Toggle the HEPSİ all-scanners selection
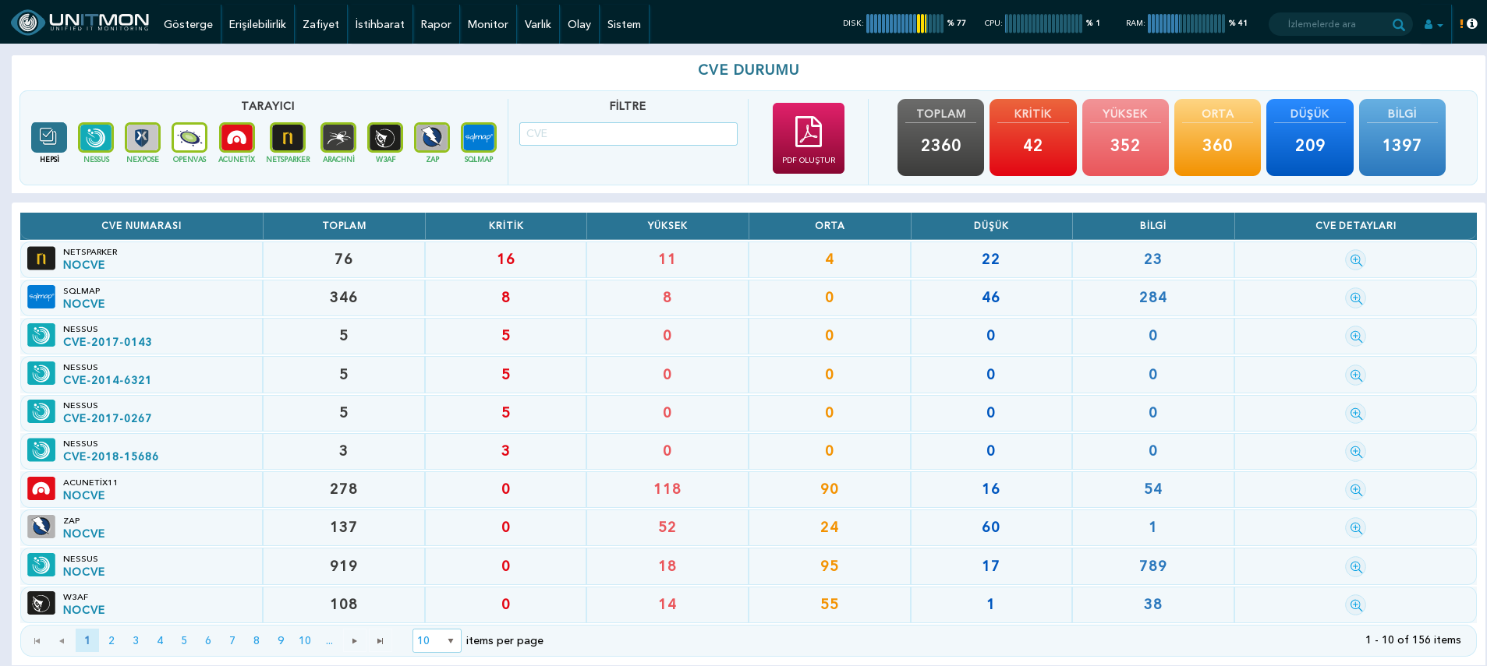Screen dimensions: 1487x666 [x=49, y=138]
